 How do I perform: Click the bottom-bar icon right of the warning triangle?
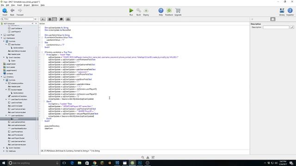153,157
